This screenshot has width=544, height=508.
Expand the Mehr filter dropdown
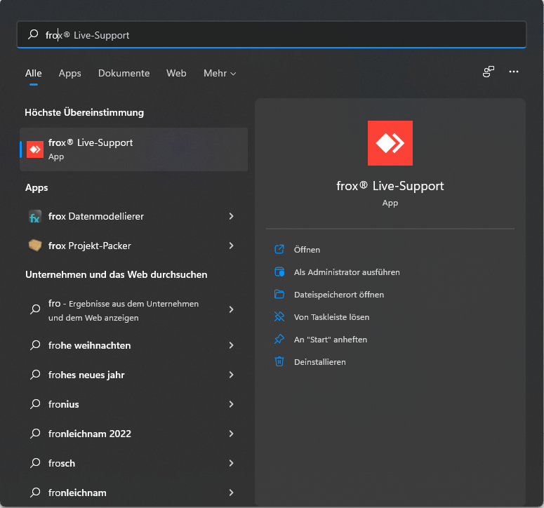(x=219, y=74)
